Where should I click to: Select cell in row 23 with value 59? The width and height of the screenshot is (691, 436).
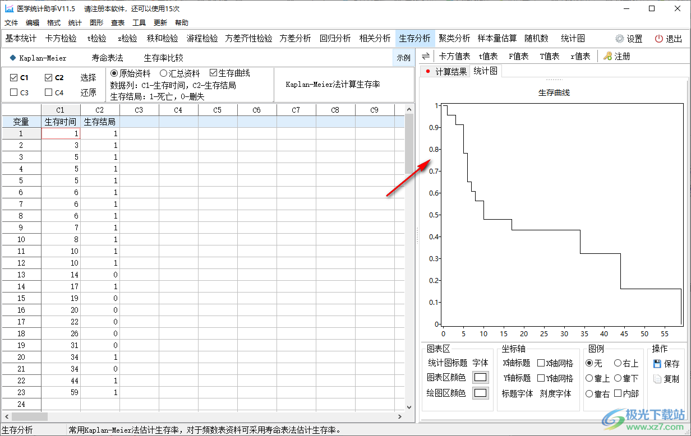(x=61, y=392)
